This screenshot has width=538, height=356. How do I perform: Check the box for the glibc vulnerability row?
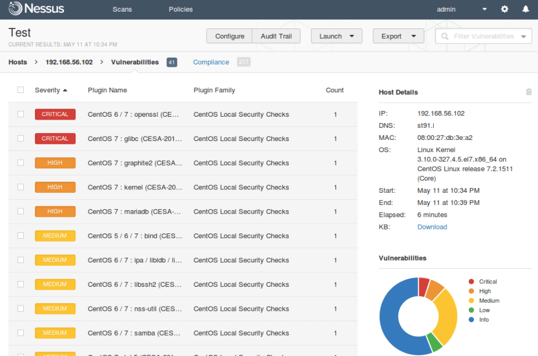21,139
